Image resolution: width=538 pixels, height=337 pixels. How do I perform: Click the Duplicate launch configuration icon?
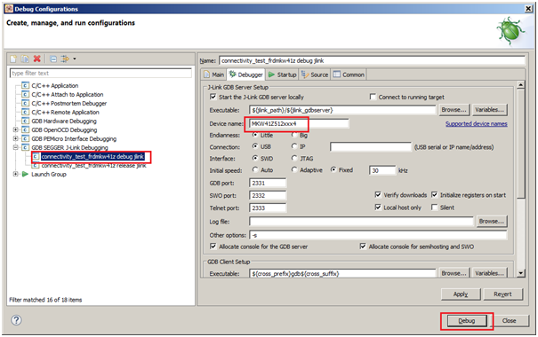point(25,59)
